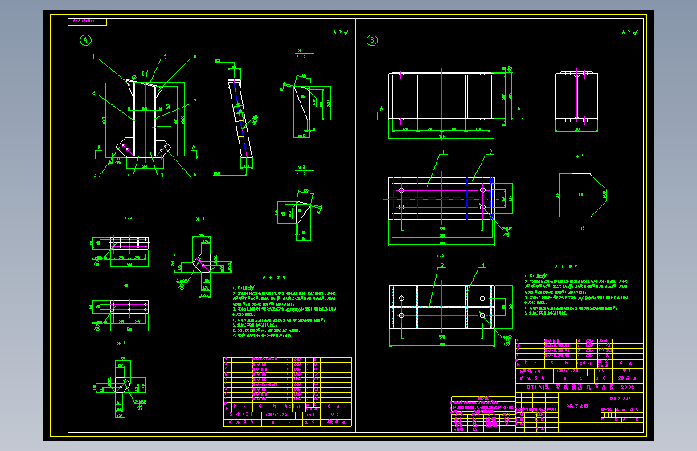The height and width of the screenshot is (451, 697).
Task: Pick leader number 1 above sheet B plan view
Action: pos(443,152)
